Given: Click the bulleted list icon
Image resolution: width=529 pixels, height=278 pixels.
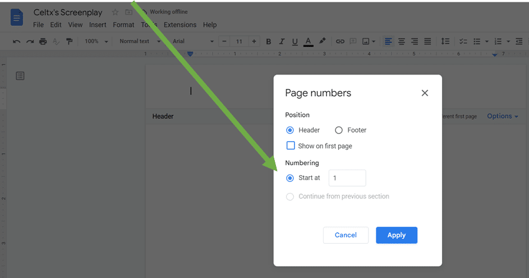Looking at the screenshot, I should pyautogui.click(x=477, y=41).
